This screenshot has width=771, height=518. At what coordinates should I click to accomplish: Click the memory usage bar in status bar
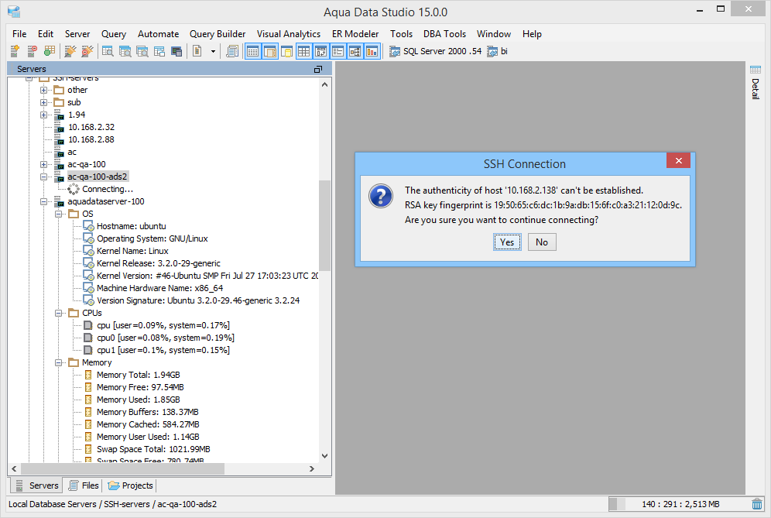pos(677,504)
